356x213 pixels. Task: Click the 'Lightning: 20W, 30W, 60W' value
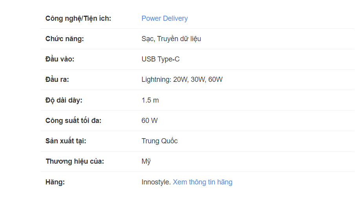pos(182,79)
